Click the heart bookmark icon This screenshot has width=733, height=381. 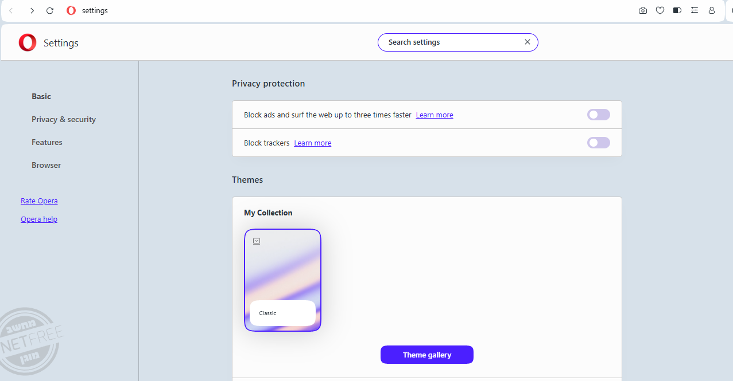pyautogui.click(x=660, y=10)
